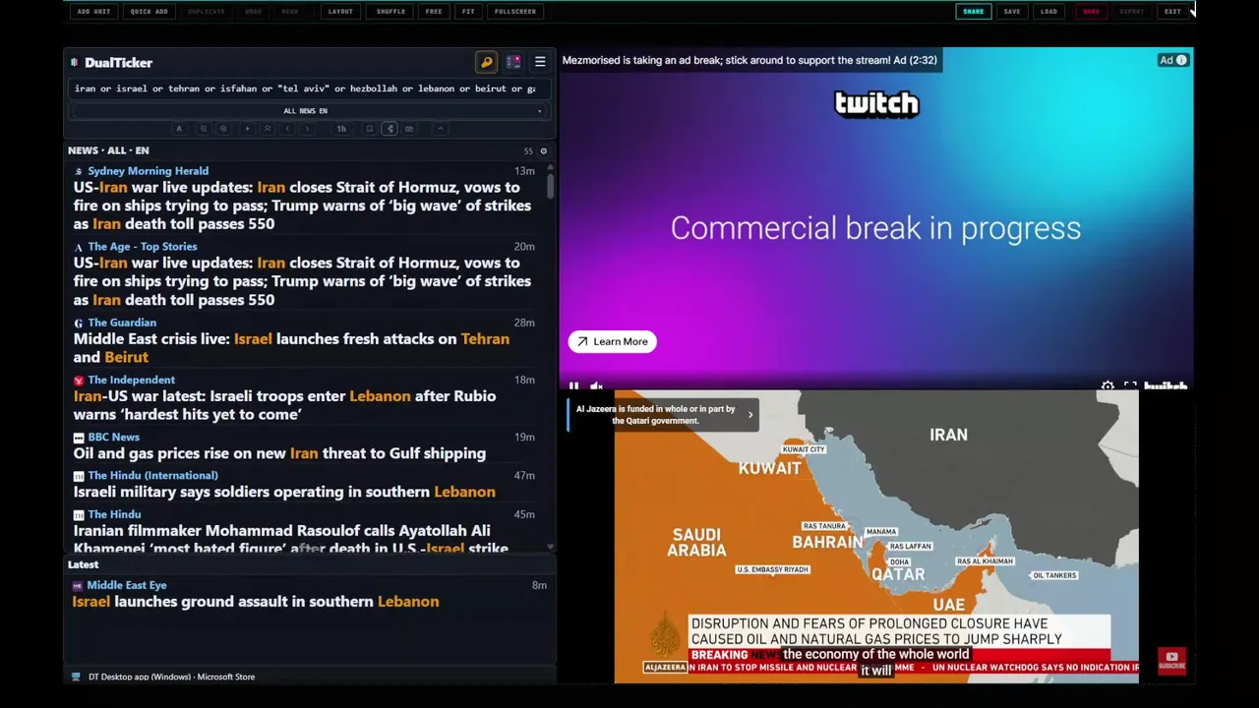This screenshot has width=1259, height=708.
Task: Click the zoom out magnifier icon
Action: click(204, 129)
